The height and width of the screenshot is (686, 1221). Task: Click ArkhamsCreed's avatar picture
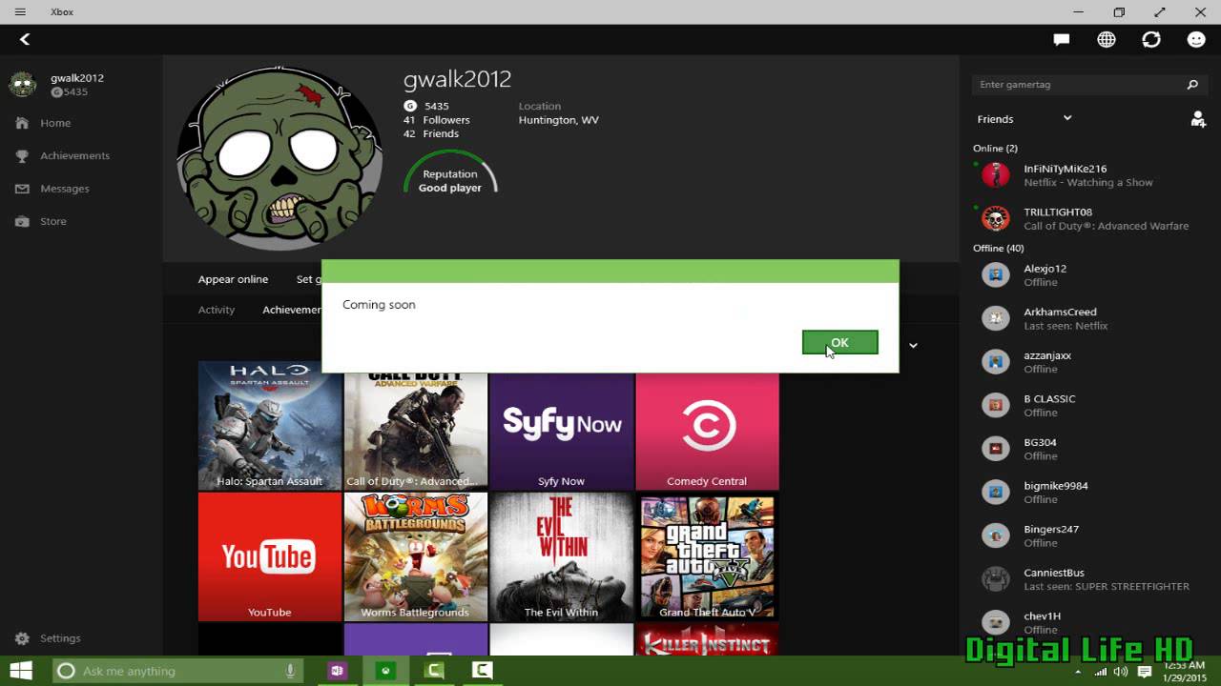(996, 318)
